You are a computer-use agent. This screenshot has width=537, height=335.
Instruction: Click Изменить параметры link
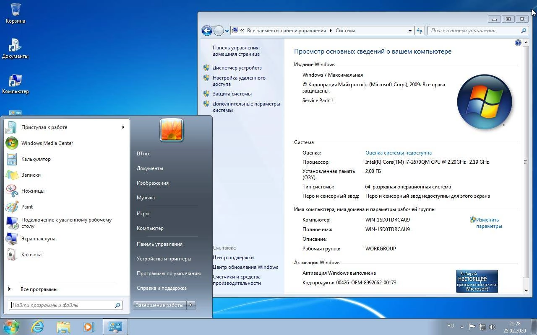pos(488,223)
